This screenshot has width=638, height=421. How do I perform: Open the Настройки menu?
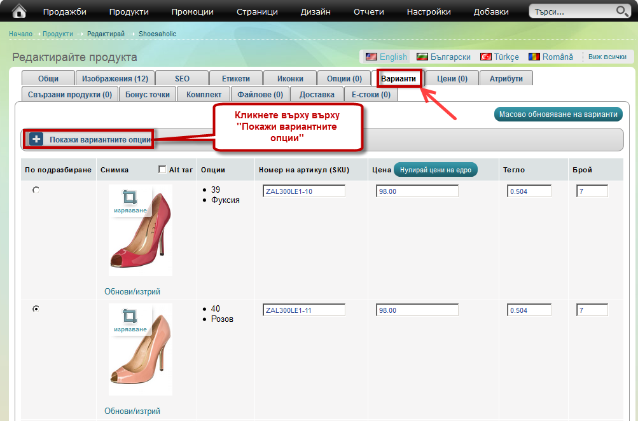[429, 11]
